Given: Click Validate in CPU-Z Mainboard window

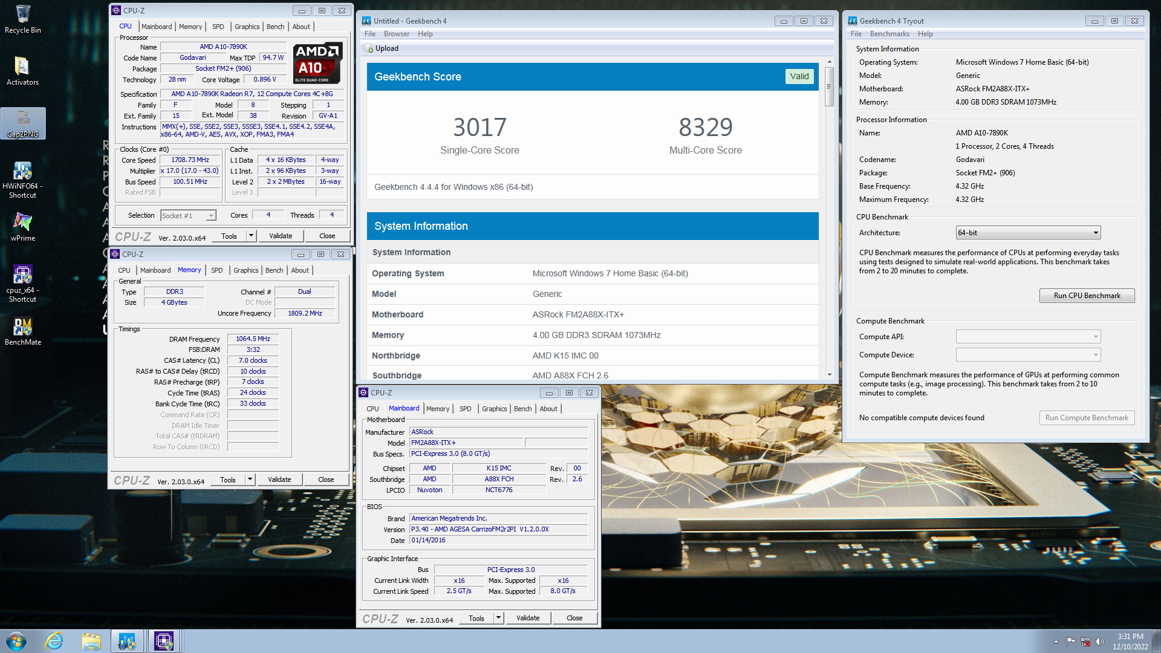Looking at the screenshot, I should [528, 618].
